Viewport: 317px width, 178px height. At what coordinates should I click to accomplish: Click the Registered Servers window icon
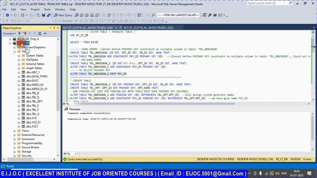click(x=205, y=15)
